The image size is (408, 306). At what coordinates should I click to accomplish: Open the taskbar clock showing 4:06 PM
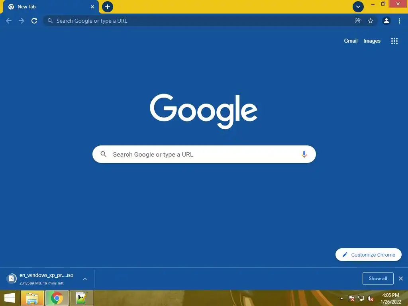coord(390,298)
